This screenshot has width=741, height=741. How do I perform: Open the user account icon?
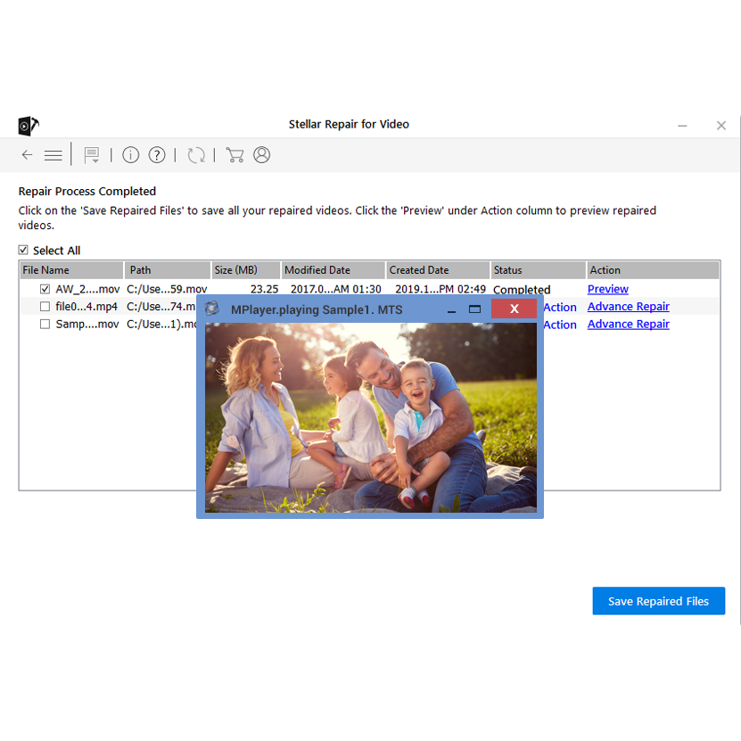[261, 155]
